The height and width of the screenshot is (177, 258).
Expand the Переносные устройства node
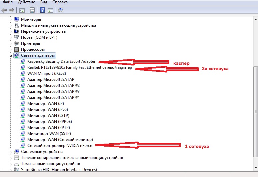coord(11,32)
